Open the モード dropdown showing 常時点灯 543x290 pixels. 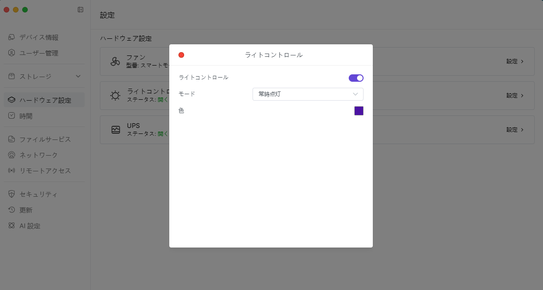[308, 94]
